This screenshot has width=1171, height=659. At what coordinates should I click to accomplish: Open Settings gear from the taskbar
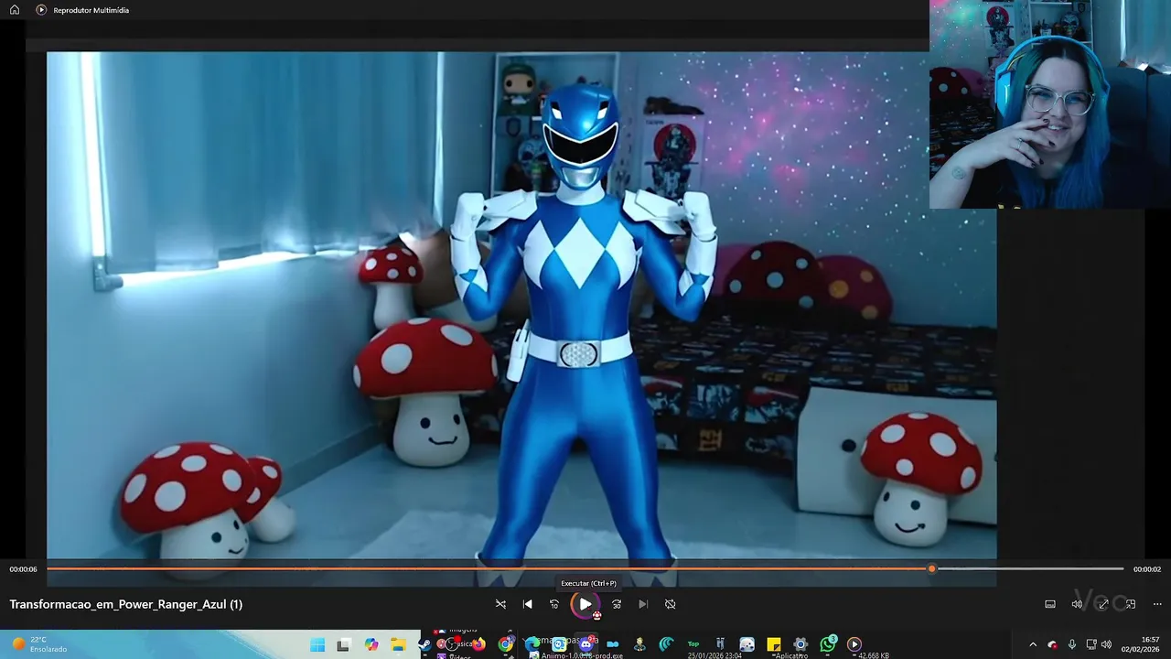pyautogui.click(x=800, y=644)
